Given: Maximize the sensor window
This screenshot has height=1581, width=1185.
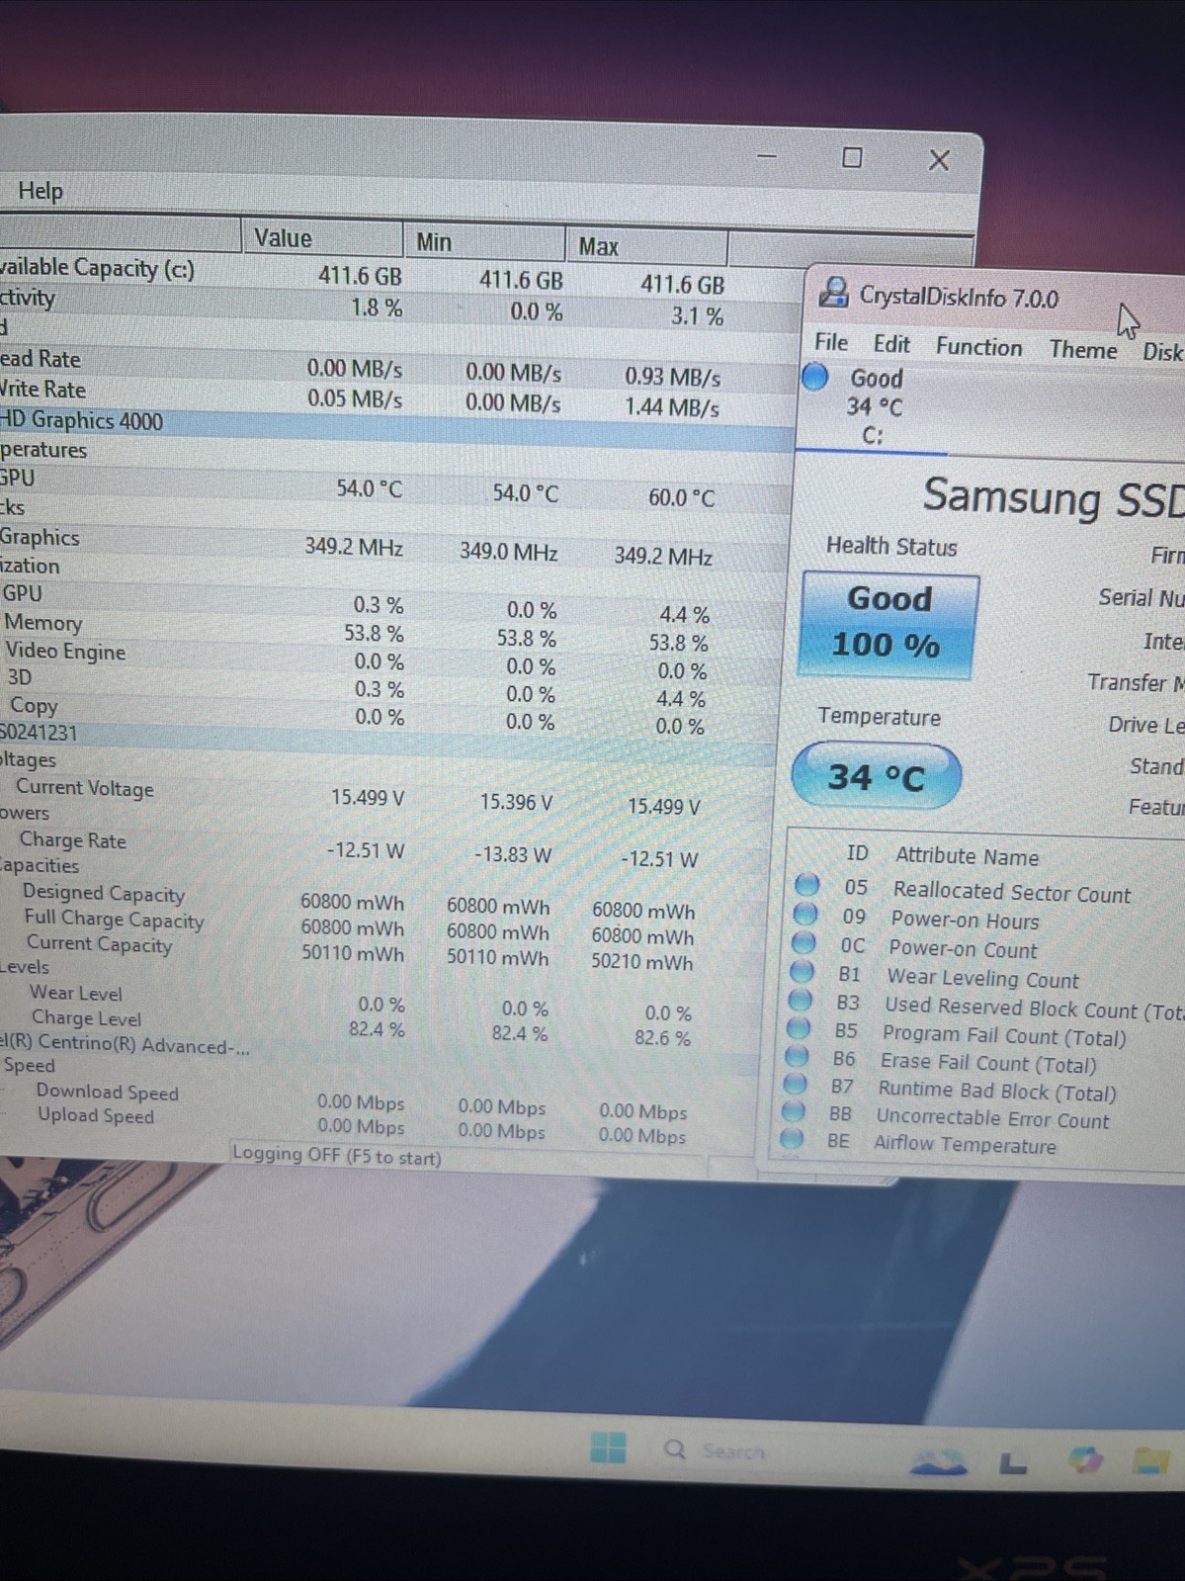Looking at the screenshot, I should tap(852, 157).
